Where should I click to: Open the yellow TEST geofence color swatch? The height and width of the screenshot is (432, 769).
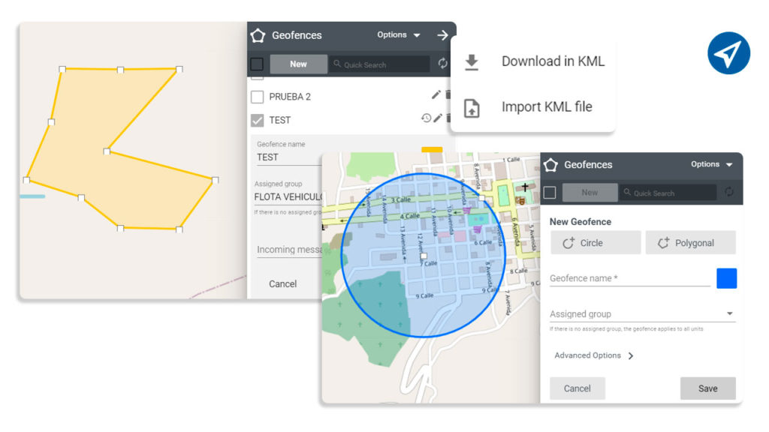click(432, 150)
